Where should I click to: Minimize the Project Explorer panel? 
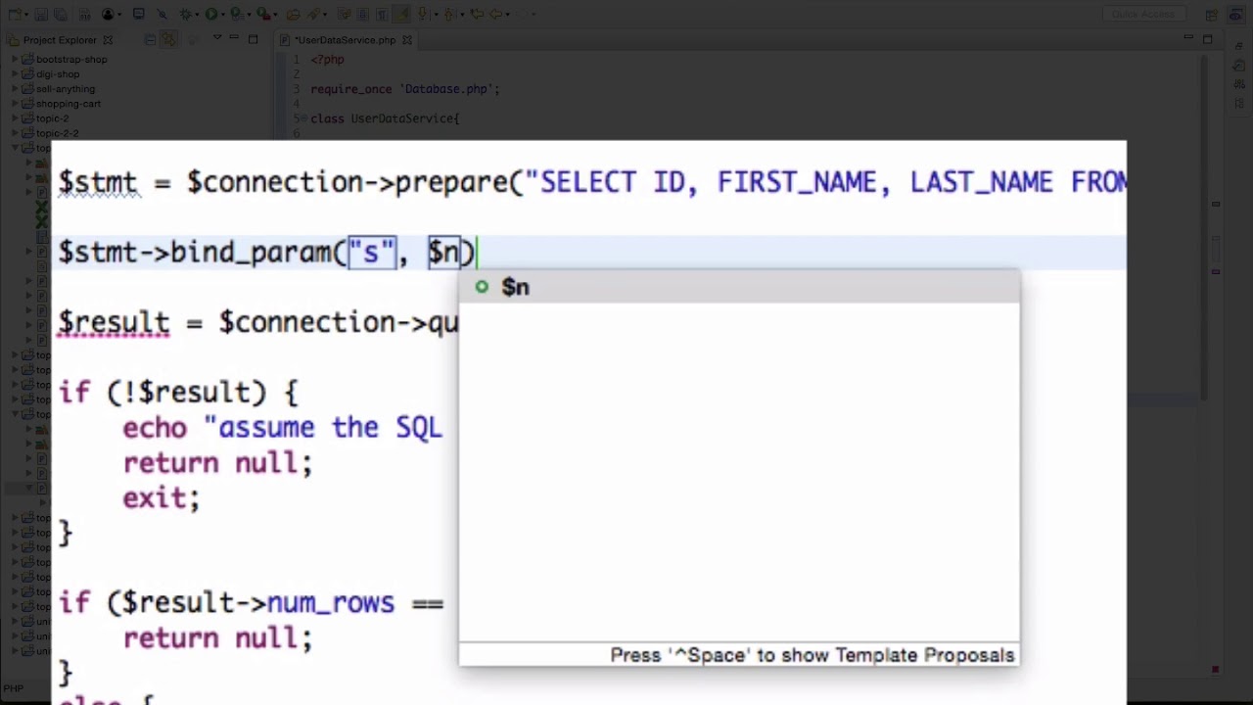point(234,37)
